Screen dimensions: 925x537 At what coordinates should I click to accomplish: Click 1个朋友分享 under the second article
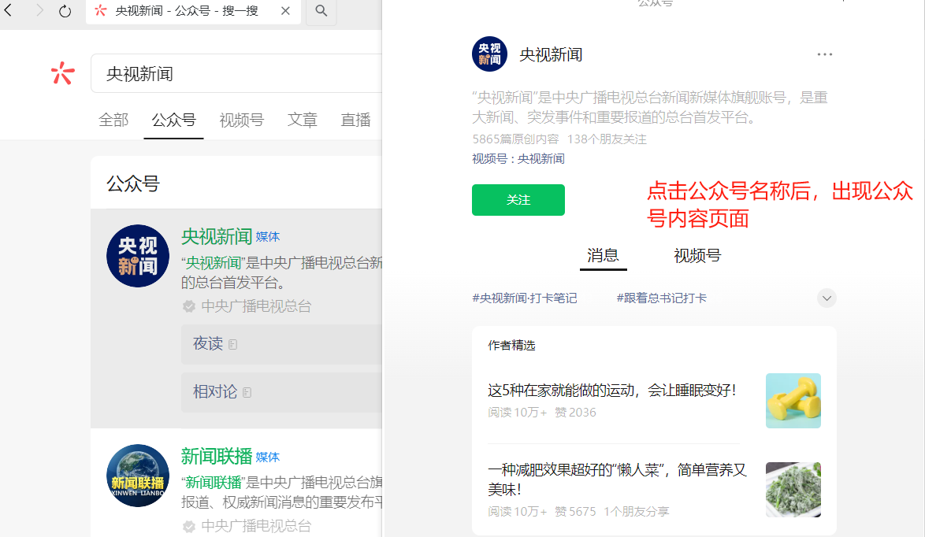[x=637, y=512]
